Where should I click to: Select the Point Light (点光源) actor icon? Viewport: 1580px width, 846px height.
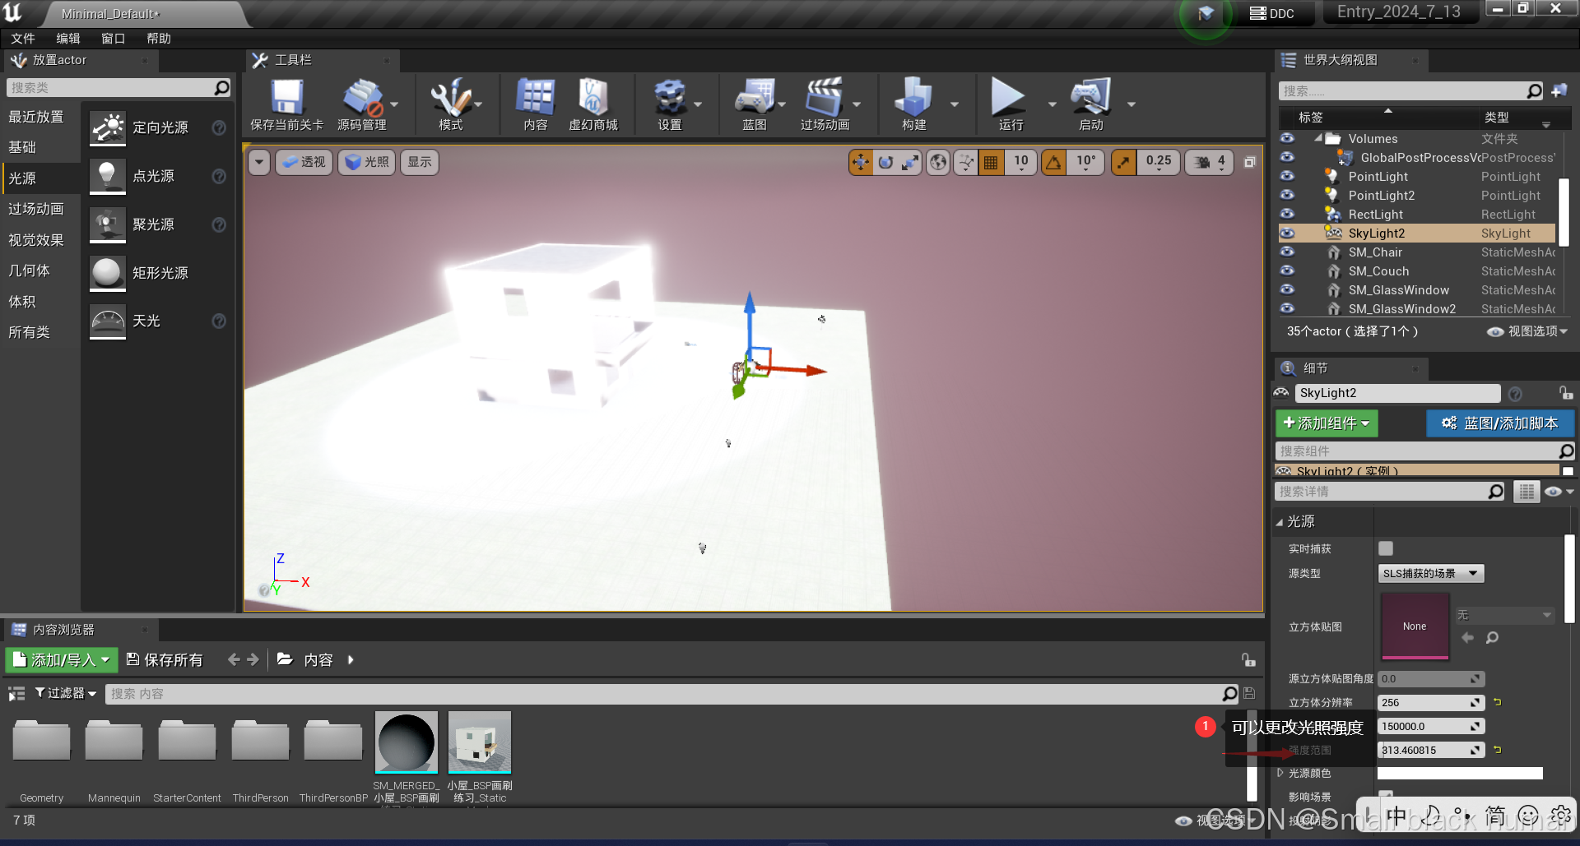click(108, 176)
